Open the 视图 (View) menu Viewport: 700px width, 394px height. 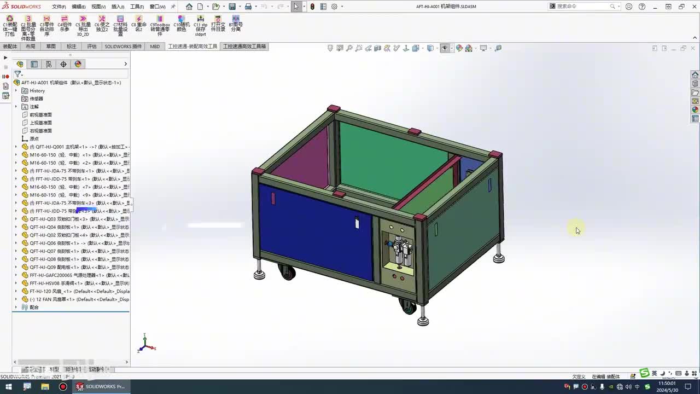click(98, 7)
